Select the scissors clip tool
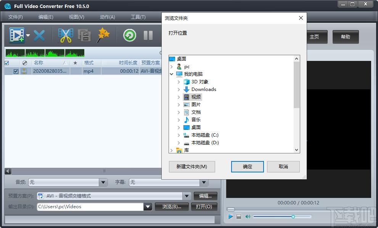 (66, 36)
